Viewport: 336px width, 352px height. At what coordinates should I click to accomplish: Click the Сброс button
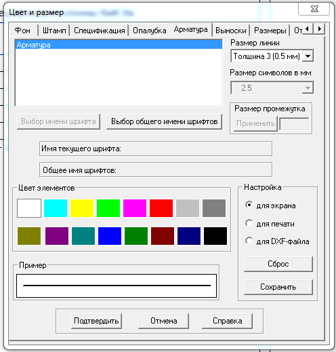point(278,264)
